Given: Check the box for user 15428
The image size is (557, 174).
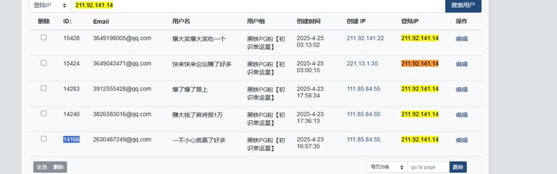Looking at the screenshot, I should pos(44,38).
